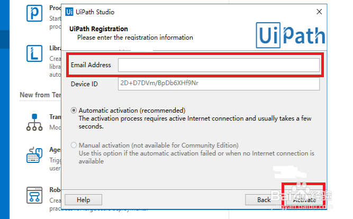Click the Device ID field

(x=219, y=83)
